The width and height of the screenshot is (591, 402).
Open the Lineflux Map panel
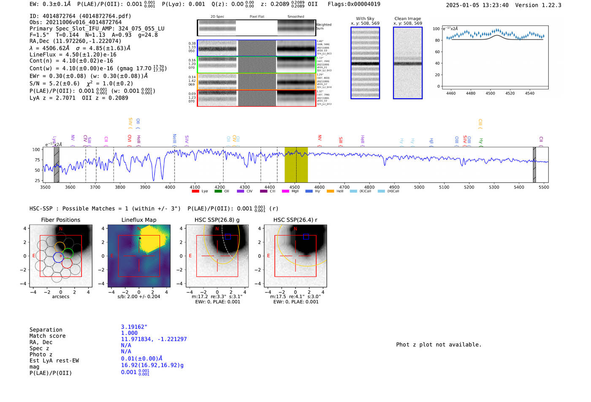pyautogui.click(x=139, y=256)
